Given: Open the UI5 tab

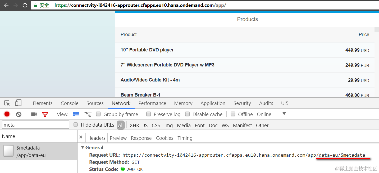Looking at the screenshot, I should pyautogui.click(x=285, y=103).
